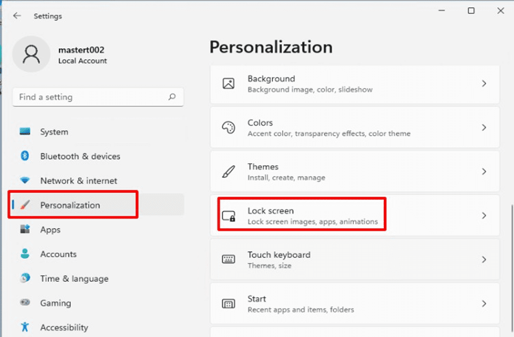Click the back arrow in Settings header

(x=17, y=16)
